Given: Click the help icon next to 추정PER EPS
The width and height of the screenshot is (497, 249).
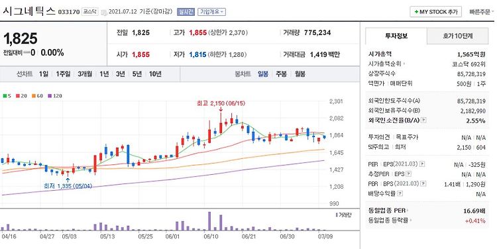Looking at the screenshot, I should coord(409,174).
